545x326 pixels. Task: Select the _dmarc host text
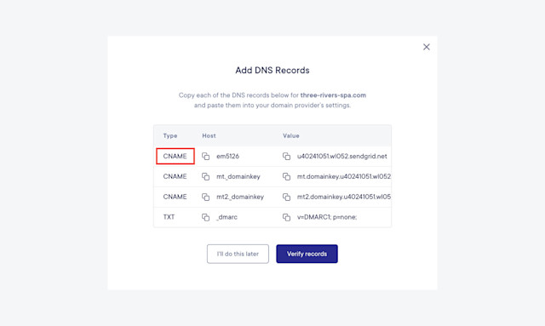[x=227, y=217]
